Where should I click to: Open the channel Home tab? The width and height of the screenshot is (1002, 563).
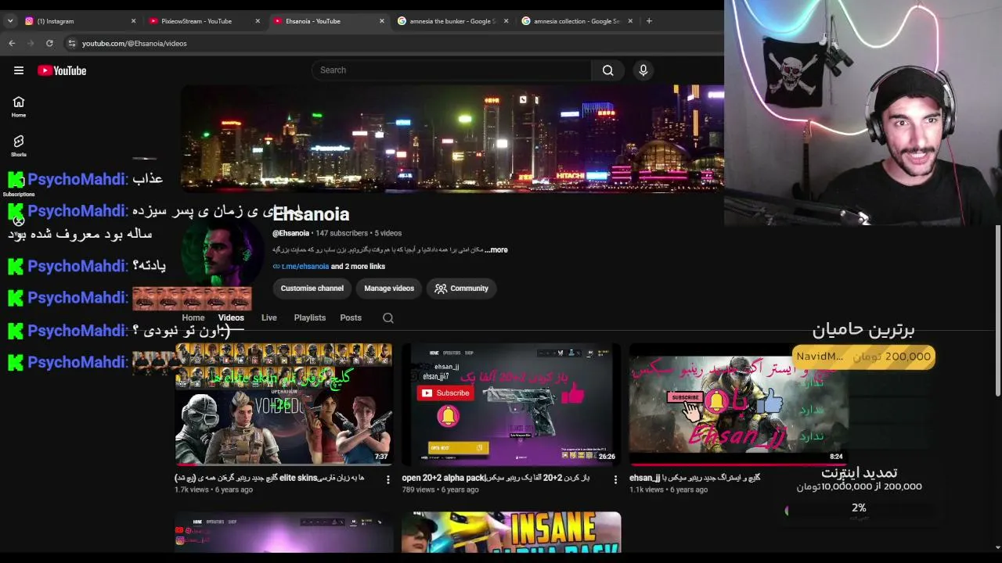pyautogui.click(x=193, y=318)
